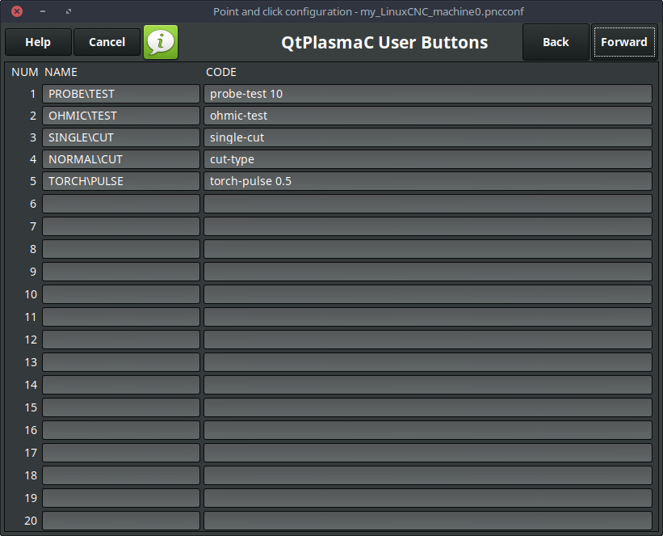This screenshot has width=663, height=536.
Task: Click the window restore icon in the titlebar
Action: click(x=68, y=11)
